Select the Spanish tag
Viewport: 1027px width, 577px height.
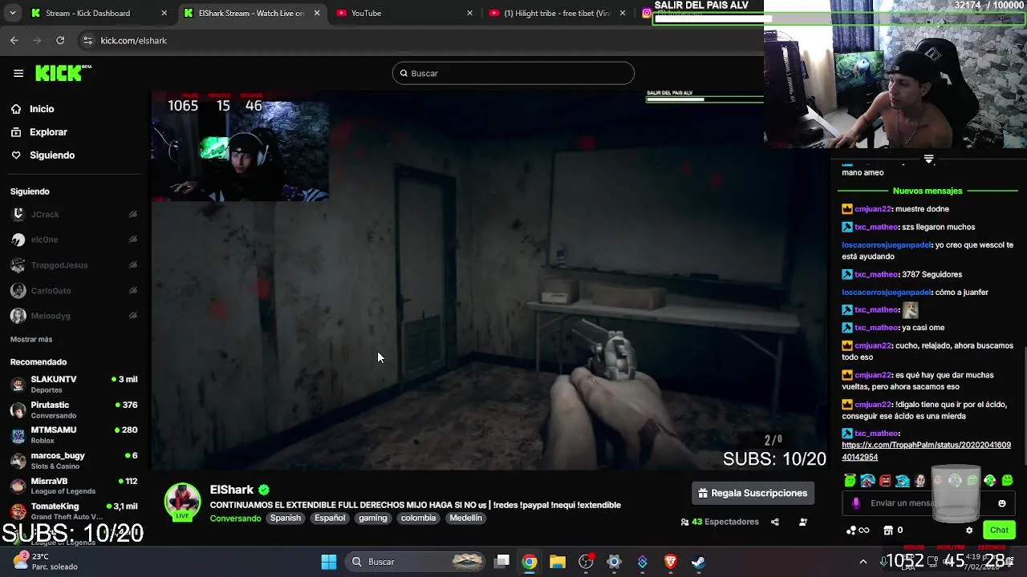(x=285, y=518)
